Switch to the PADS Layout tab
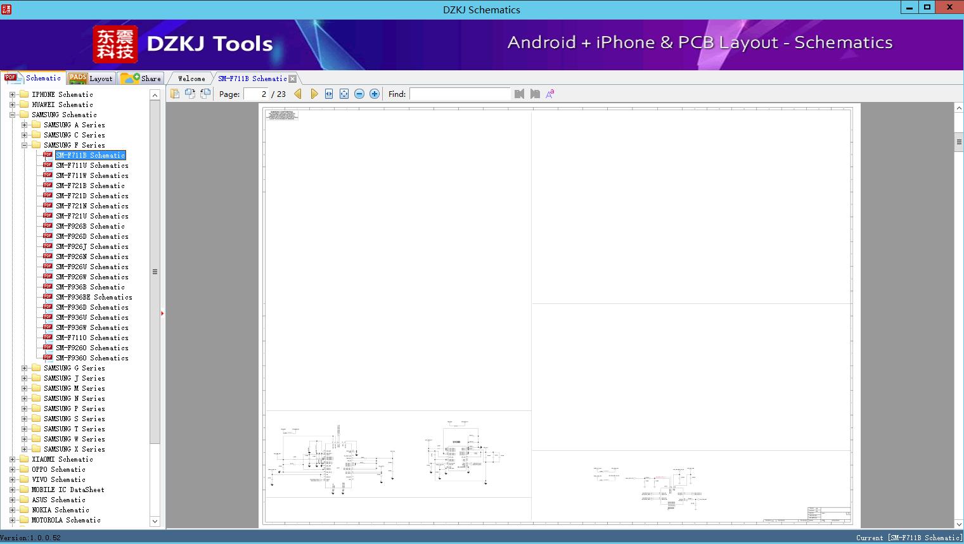Viewport: 964px width, 544px height. tap(91, 79)
